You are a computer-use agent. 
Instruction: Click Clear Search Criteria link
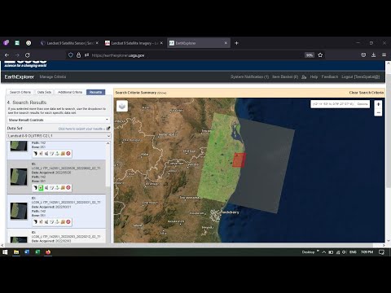point(367,93)
